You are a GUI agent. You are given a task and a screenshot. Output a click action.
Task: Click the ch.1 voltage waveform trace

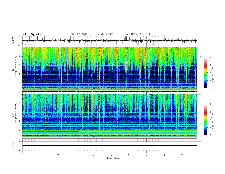coord(109,40)
